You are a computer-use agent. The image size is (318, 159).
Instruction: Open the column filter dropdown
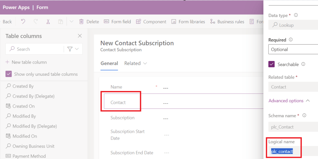coord(73,49)
